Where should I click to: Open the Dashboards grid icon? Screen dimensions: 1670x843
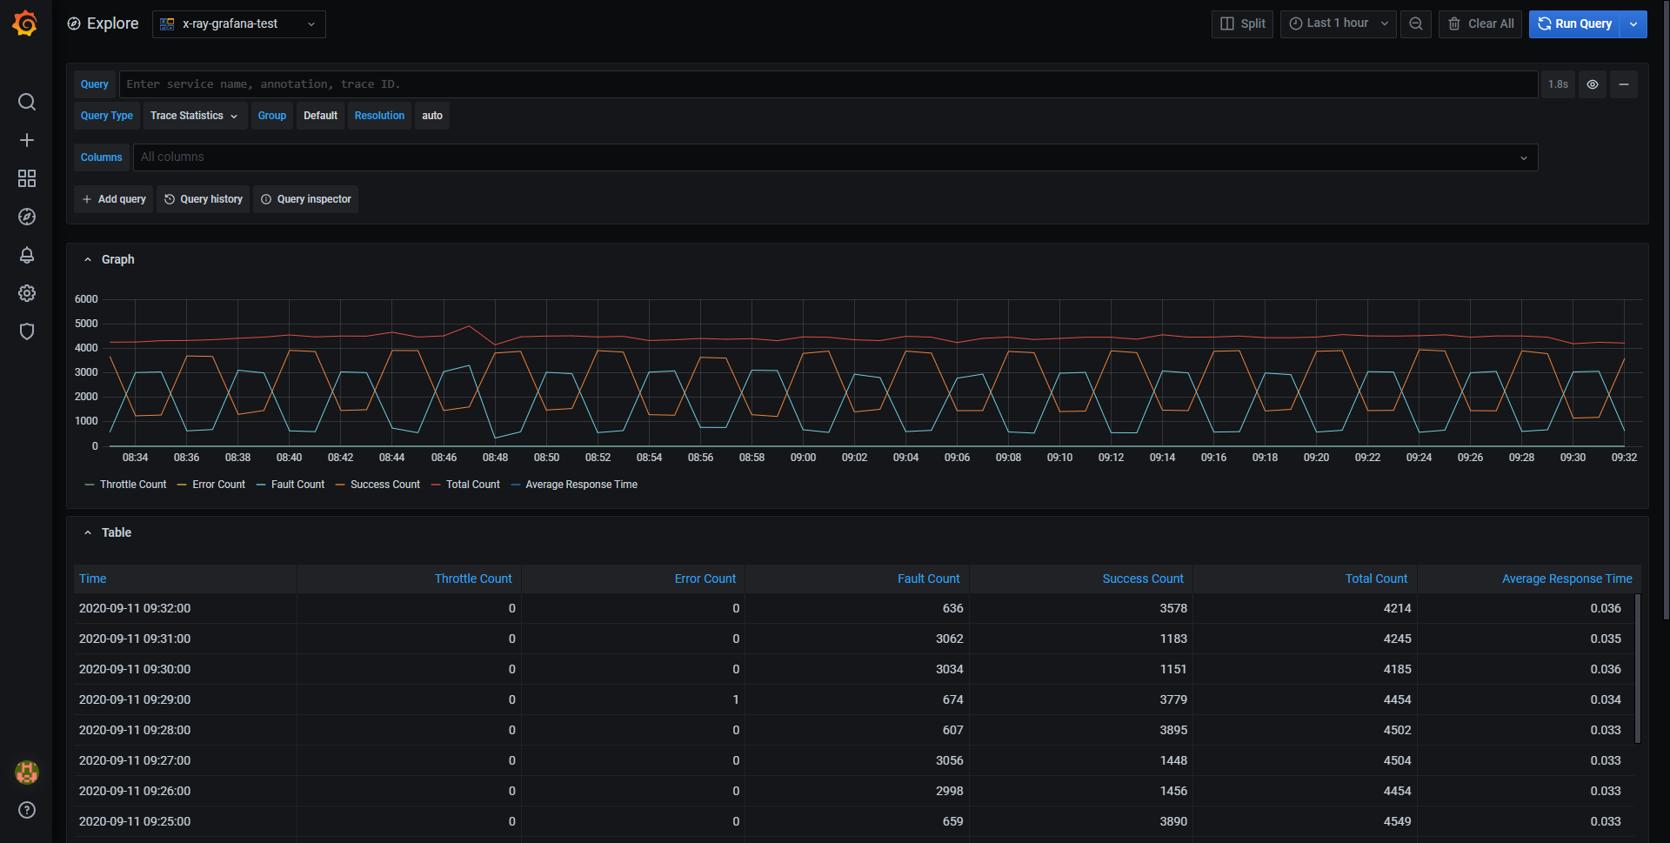27,178
